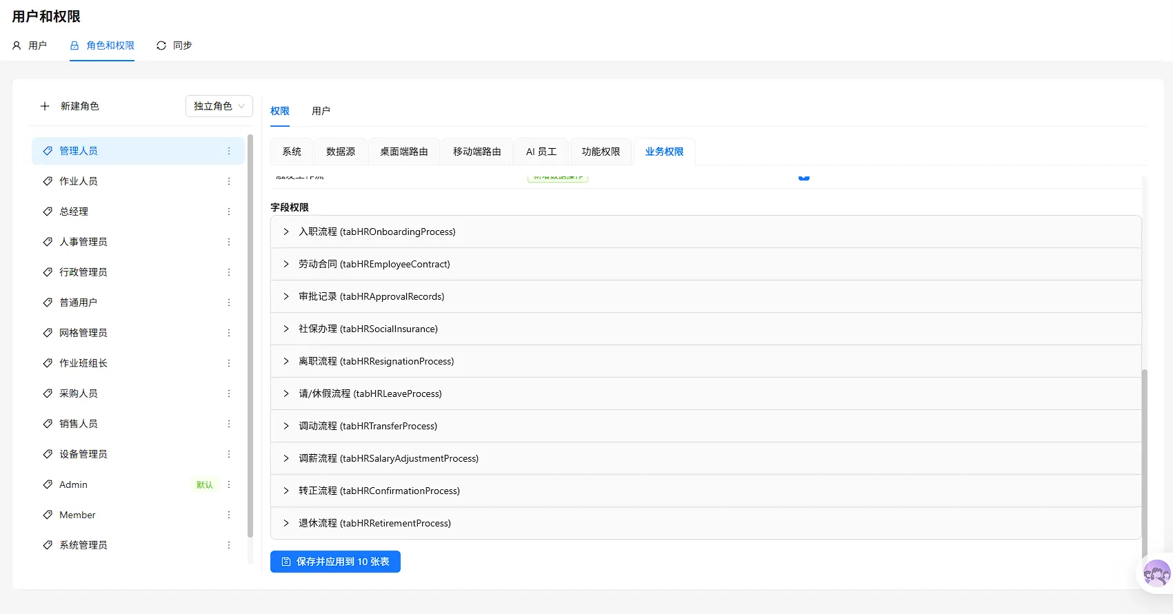Expand 转正流程 (tabHRConfirmationProcess) section
Image resolution: width=1173 pixels, height=614 pixels.
(x=706, y=491)
